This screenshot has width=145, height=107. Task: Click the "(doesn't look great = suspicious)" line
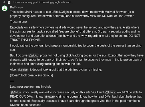31,75
